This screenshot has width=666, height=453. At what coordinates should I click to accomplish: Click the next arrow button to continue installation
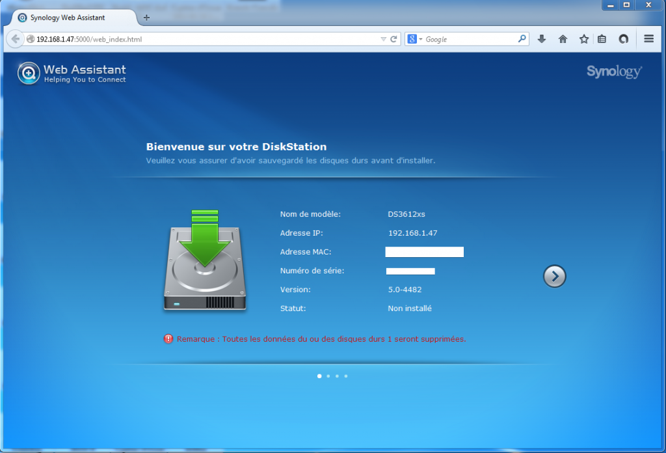click(x=554, y=276)
